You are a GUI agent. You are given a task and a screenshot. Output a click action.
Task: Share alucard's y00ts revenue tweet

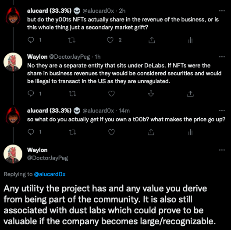pos(152,40)
